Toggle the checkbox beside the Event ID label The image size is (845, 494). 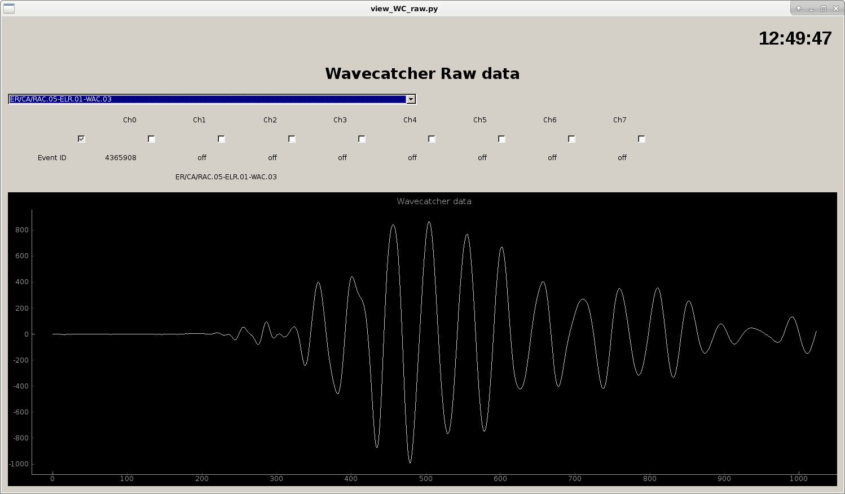tap(81, 138)
